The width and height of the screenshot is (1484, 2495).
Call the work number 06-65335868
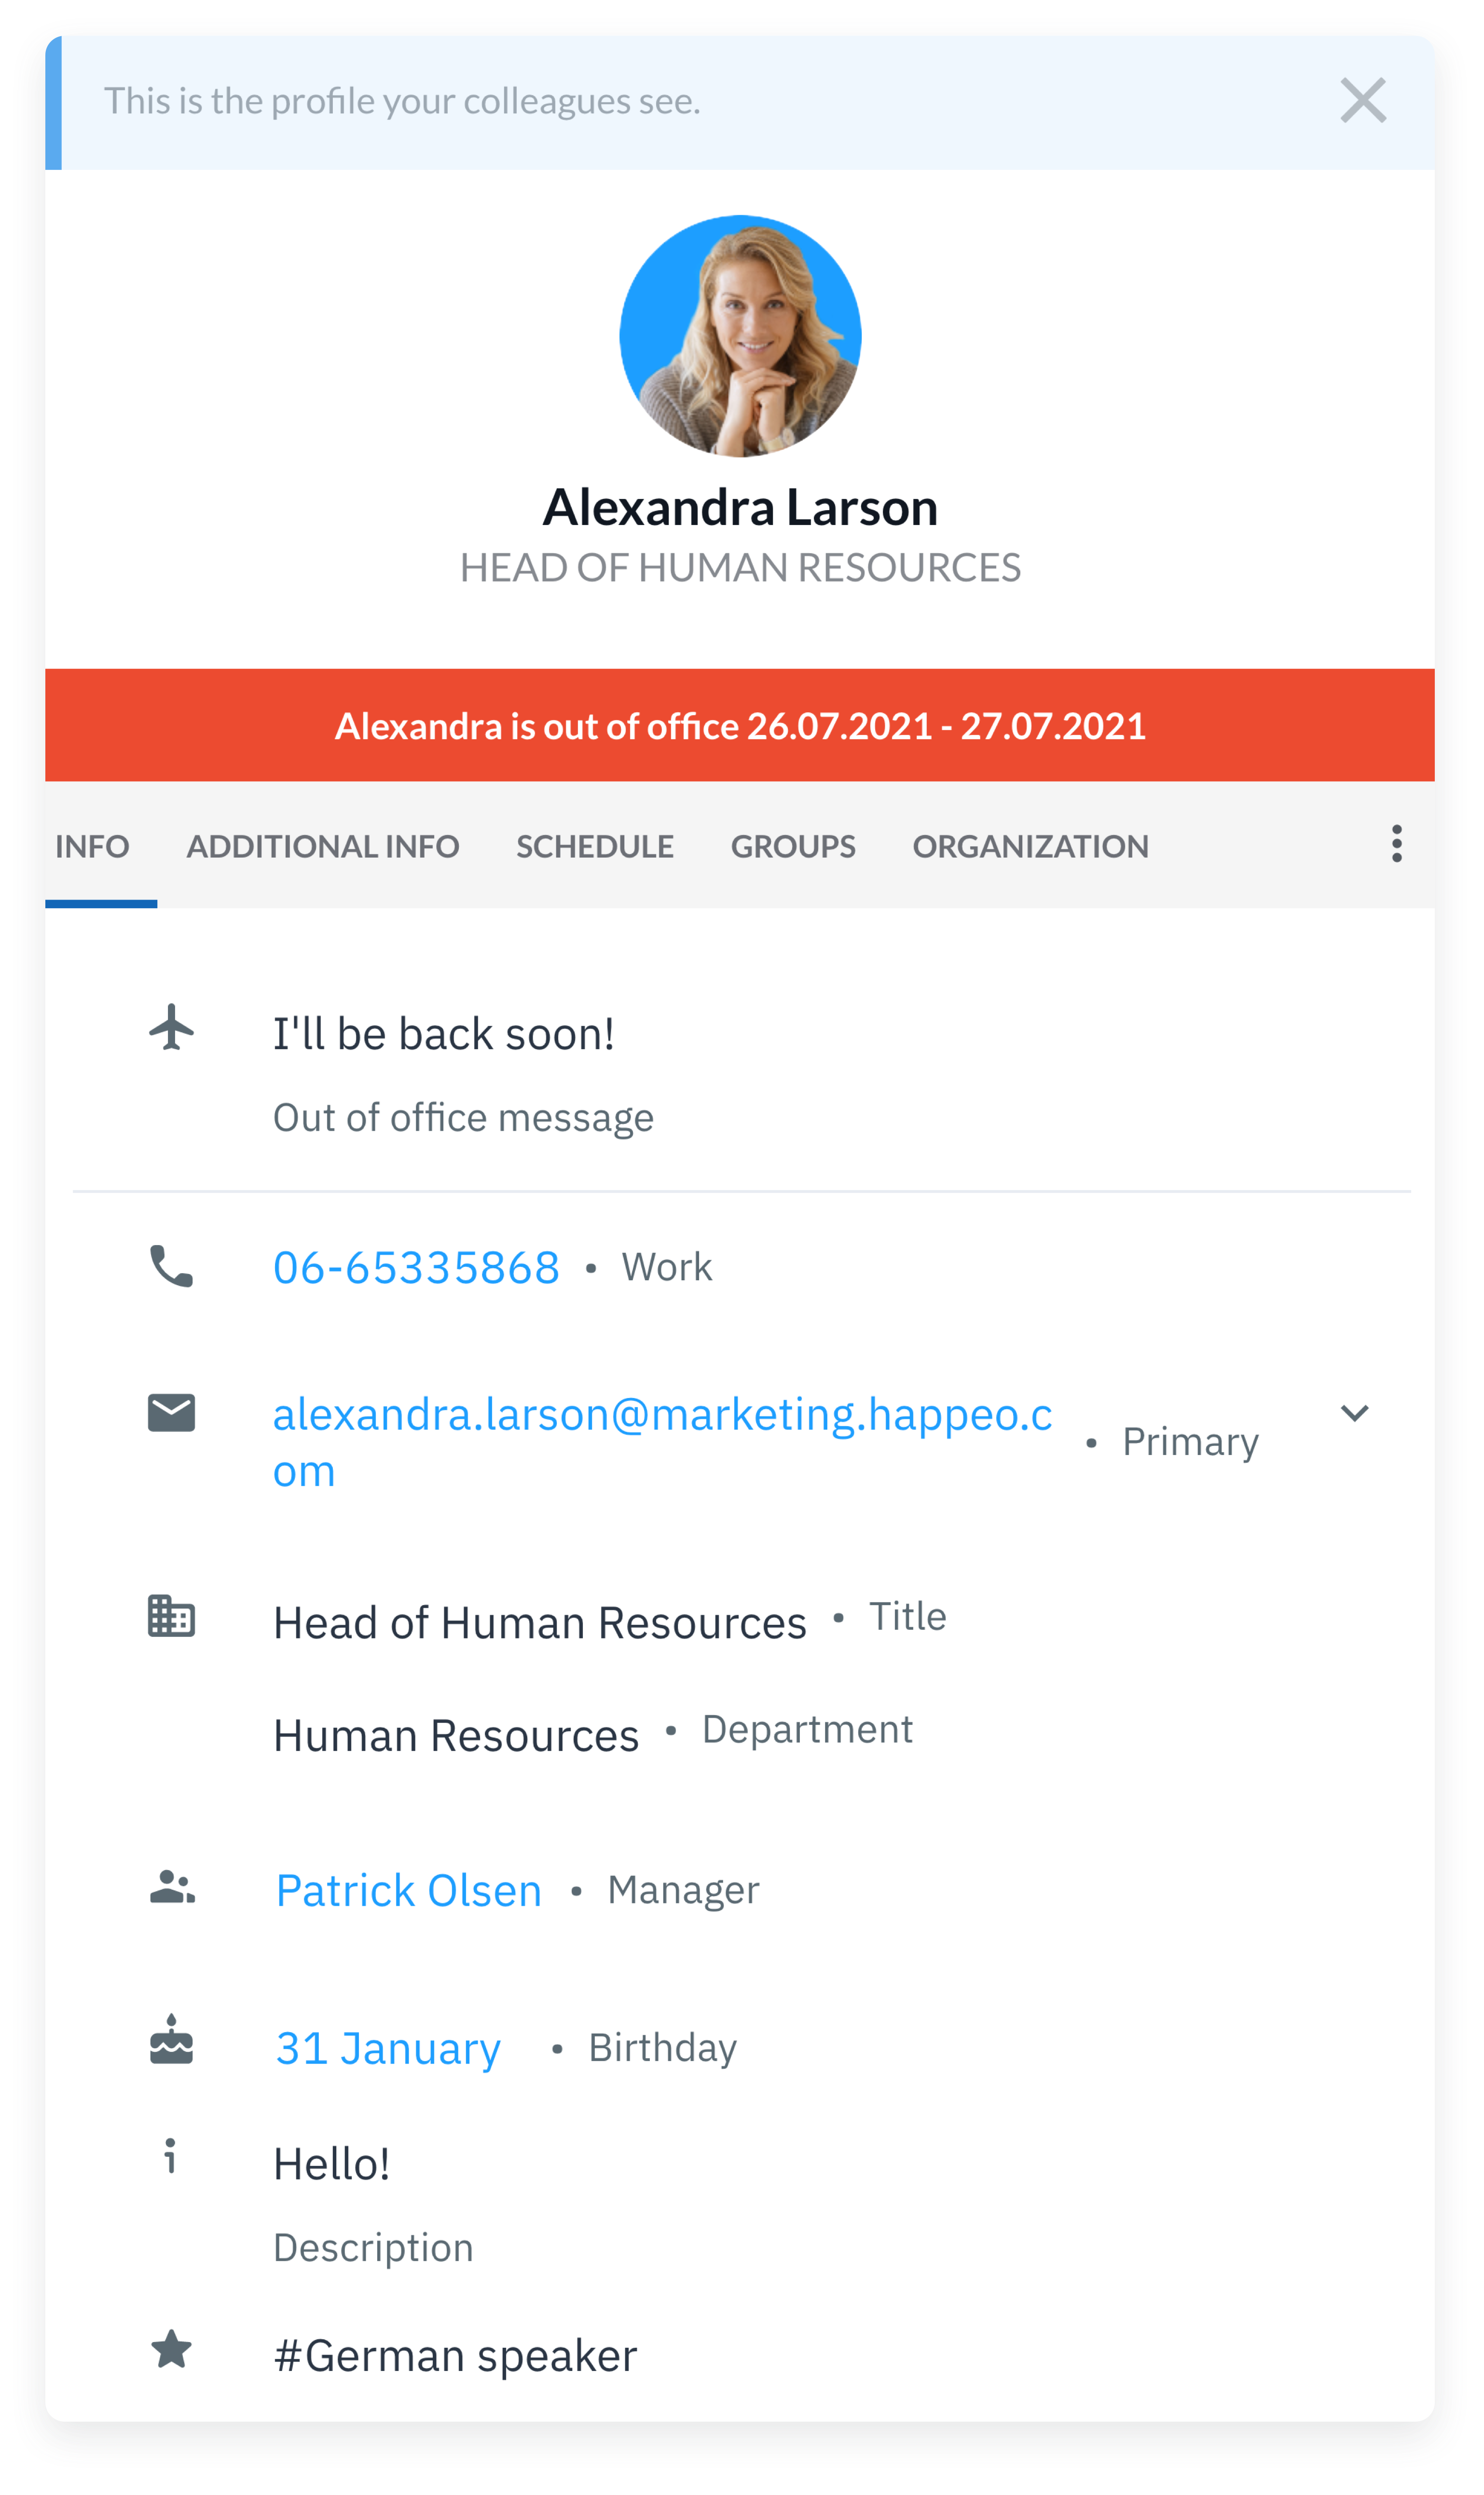tap(416, 1267)
